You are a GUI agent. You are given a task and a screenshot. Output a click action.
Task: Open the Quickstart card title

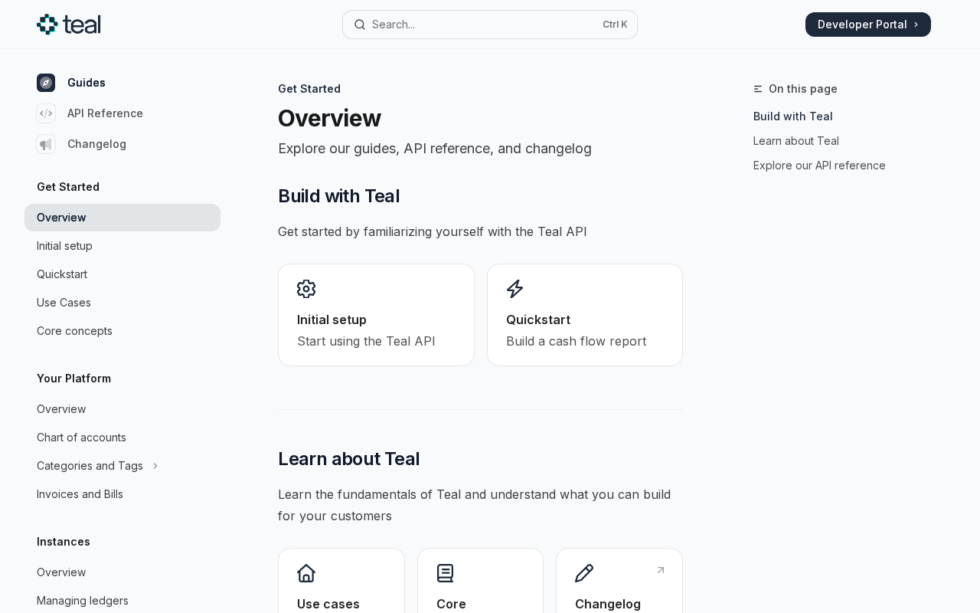[538, 320]
